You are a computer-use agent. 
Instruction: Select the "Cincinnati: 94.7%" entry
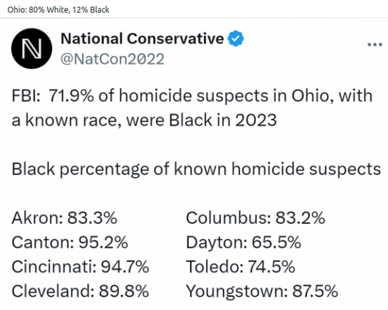pos(80,267)
